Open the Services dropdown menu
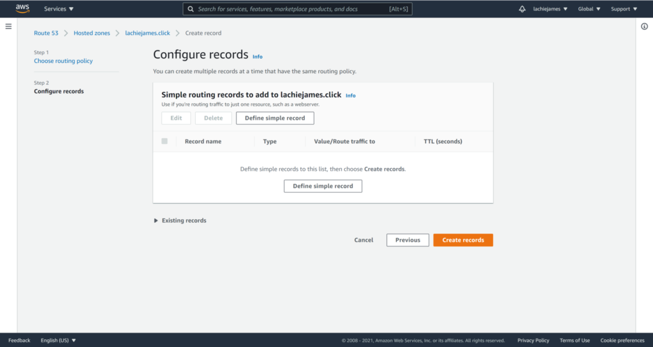653x347 pixels. (x=59, y=9)
